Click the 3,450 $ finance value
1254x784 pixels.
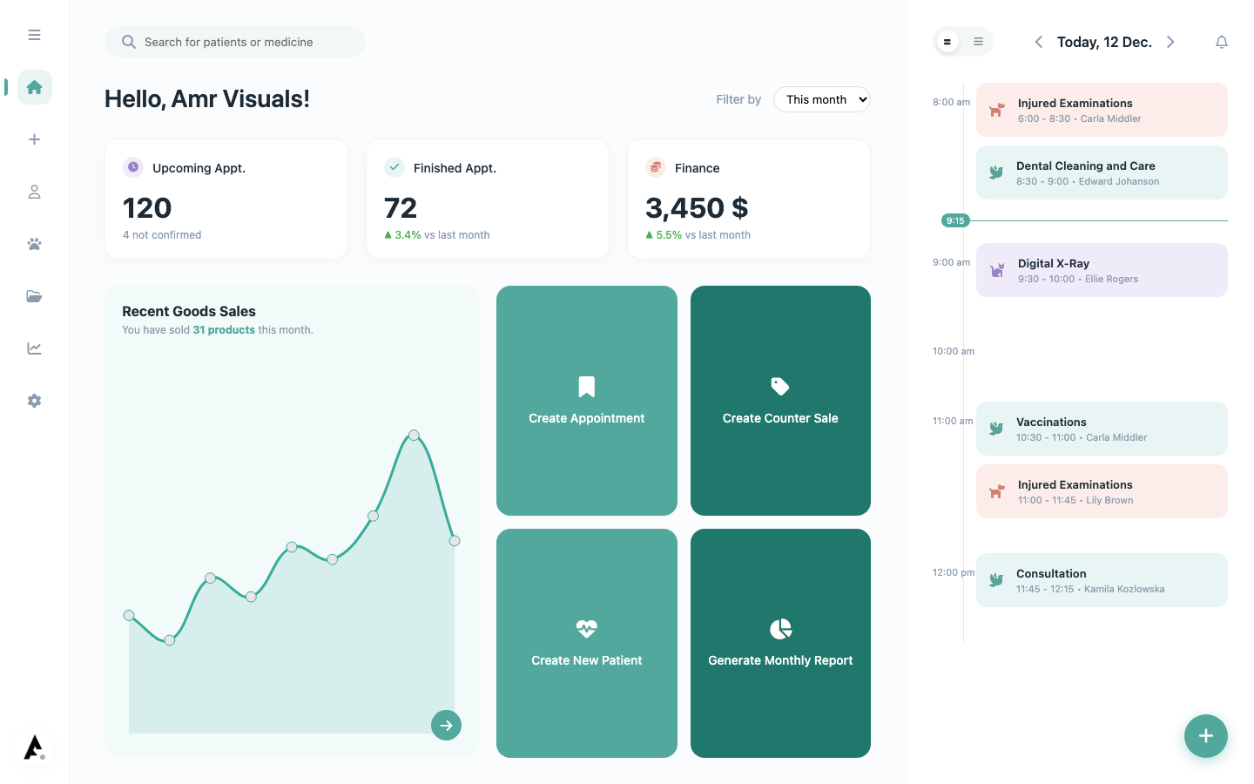coord(697,208)
